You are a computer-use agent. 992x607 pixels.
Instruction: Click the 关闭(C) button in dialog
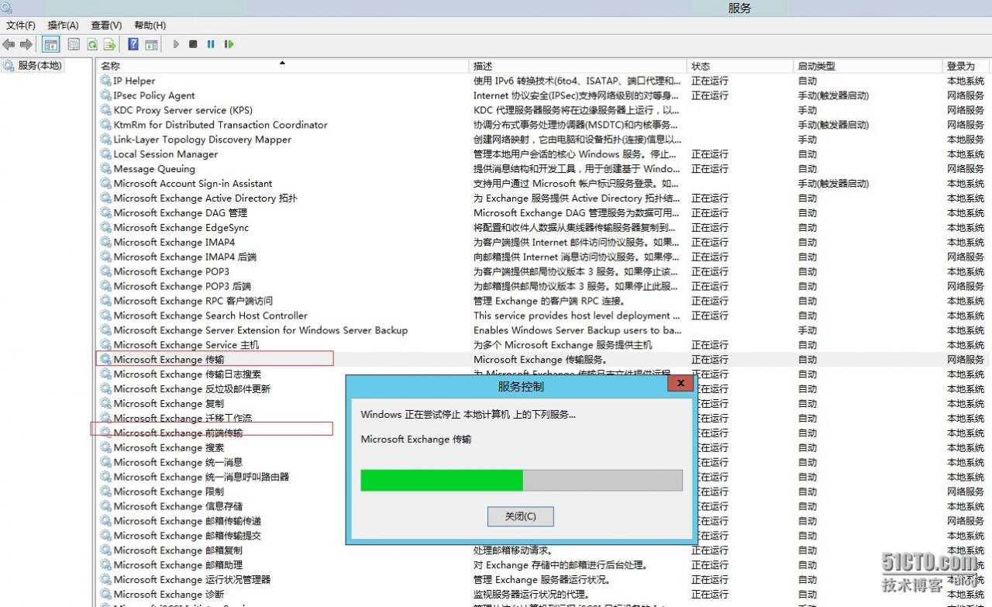point(520,516)
